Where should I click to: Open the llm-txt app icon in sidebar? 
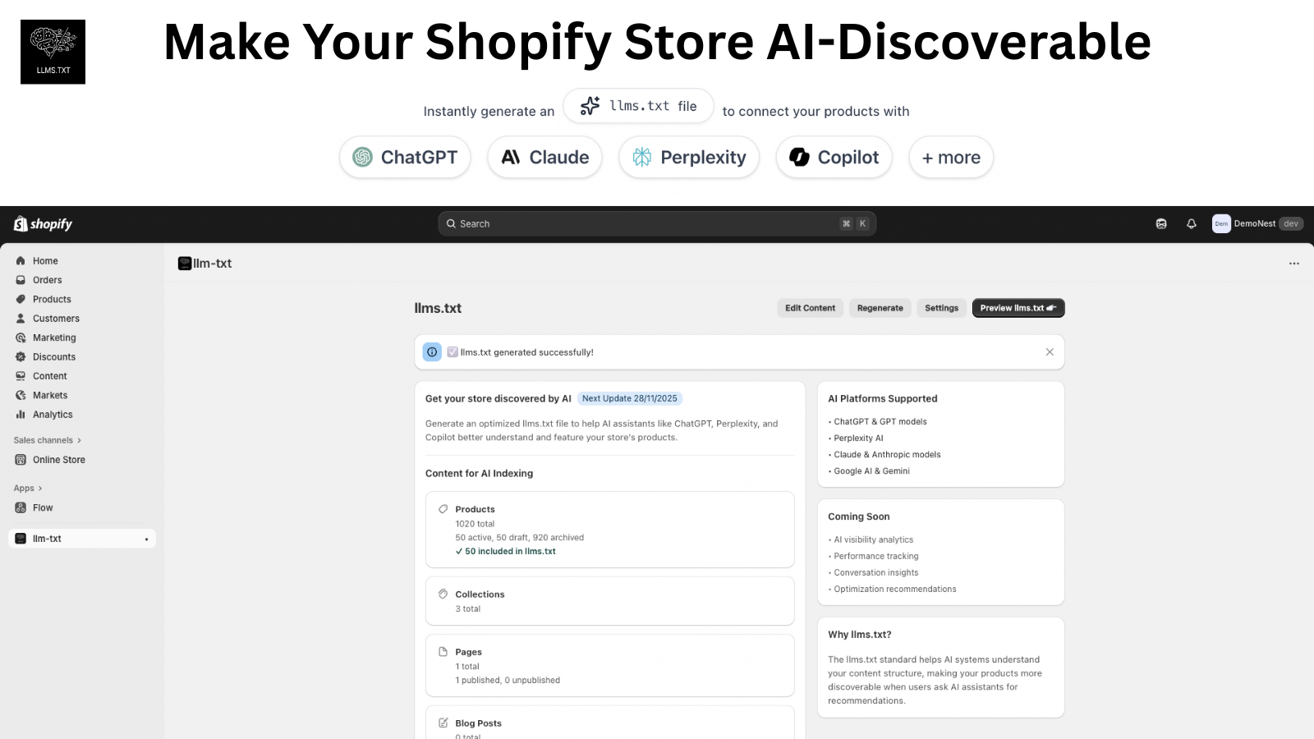click(x=22, y=538)
